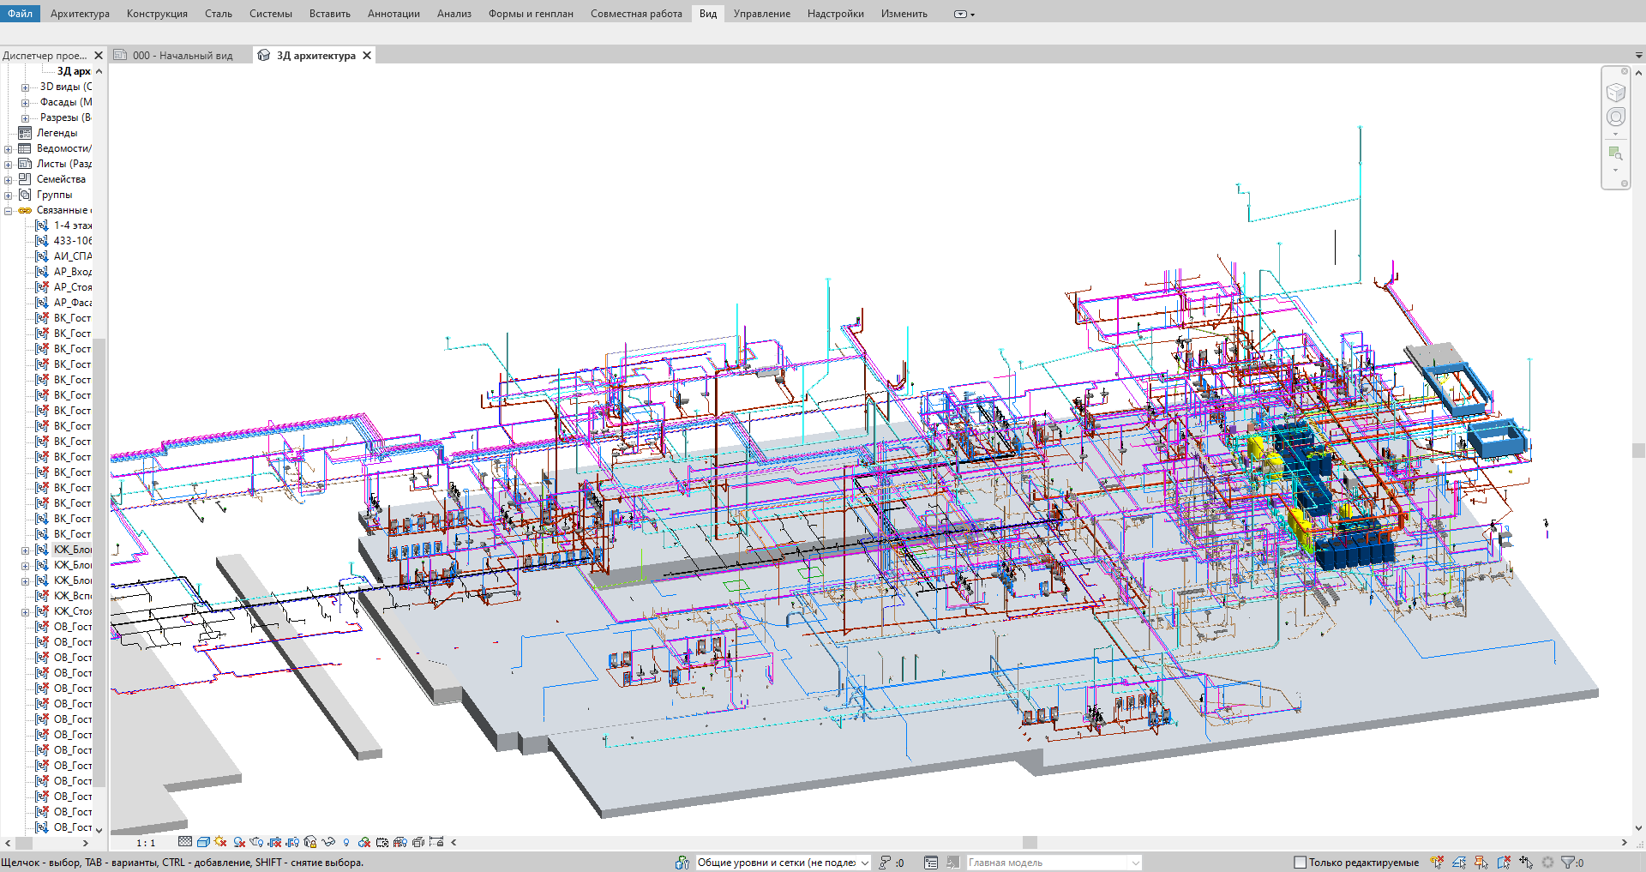Open the Совместная работа ribbon tab

[636, 14]
